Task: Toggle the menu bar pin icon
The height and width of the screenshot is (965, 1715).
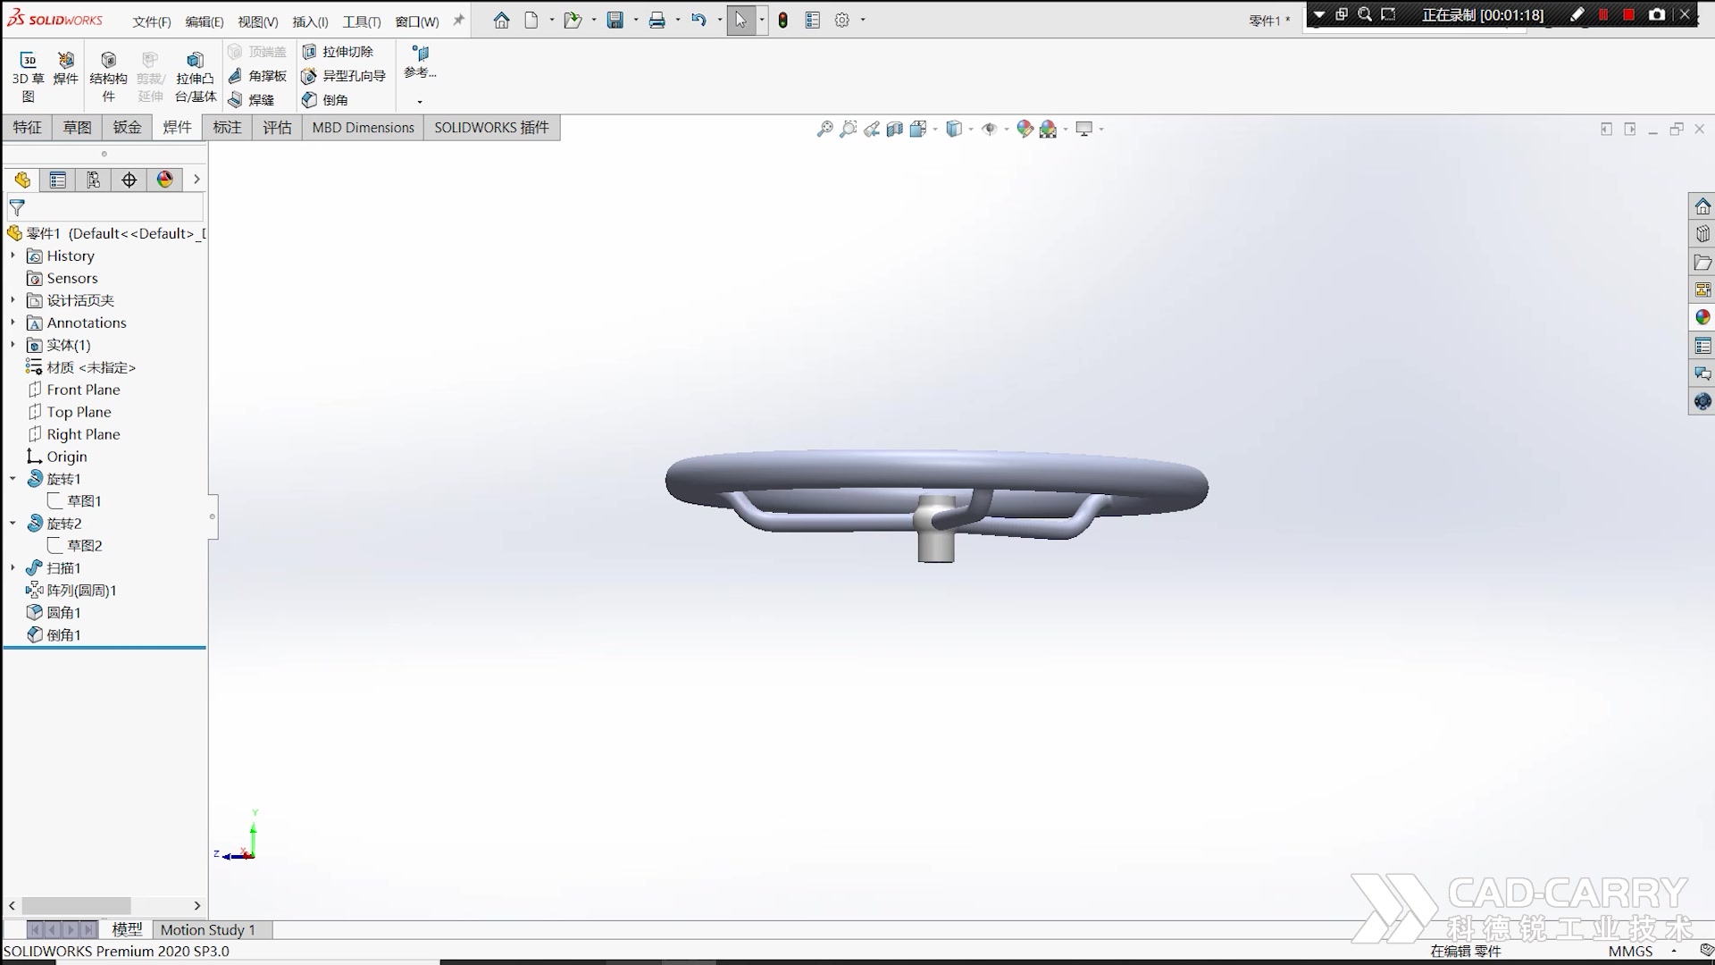Action: click(x=458, y=20)
